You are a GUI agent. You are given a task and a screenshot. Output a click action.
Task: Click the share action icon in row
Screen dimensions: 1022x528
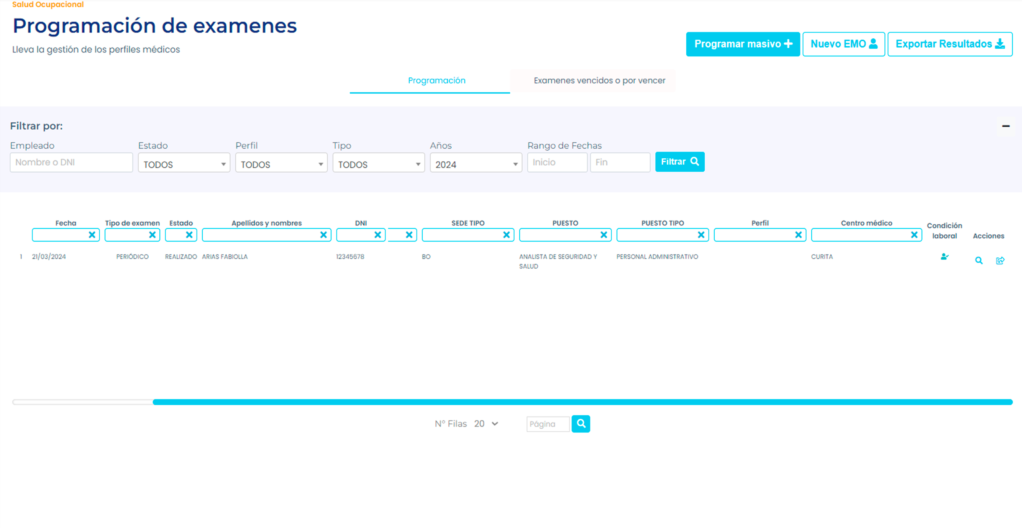[x=1000, y=261]
